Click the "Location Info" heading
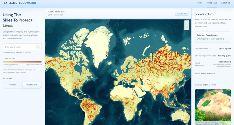The height and width of the screenshot is (125, 234). tap(204, 14)
